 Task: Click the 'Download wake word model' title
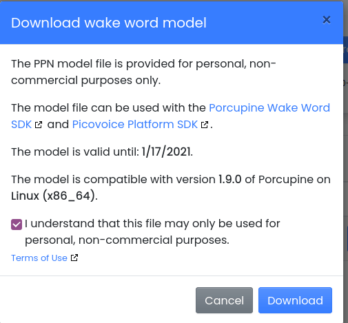pos(109,23)
